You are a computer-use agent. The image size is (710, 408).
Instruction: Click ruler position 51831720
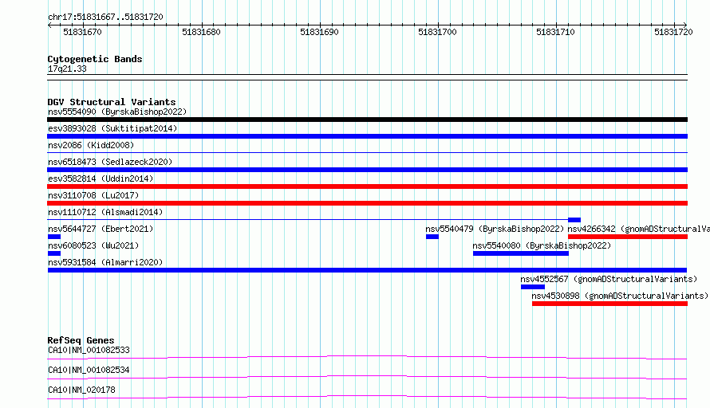click(673, 32)
